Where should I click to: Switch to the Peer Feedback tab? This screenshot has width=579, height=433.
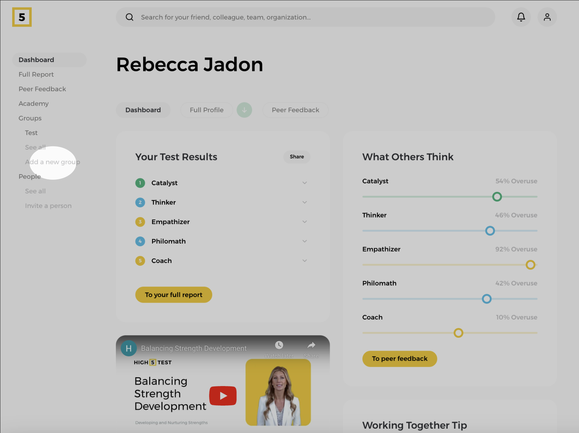295,110
